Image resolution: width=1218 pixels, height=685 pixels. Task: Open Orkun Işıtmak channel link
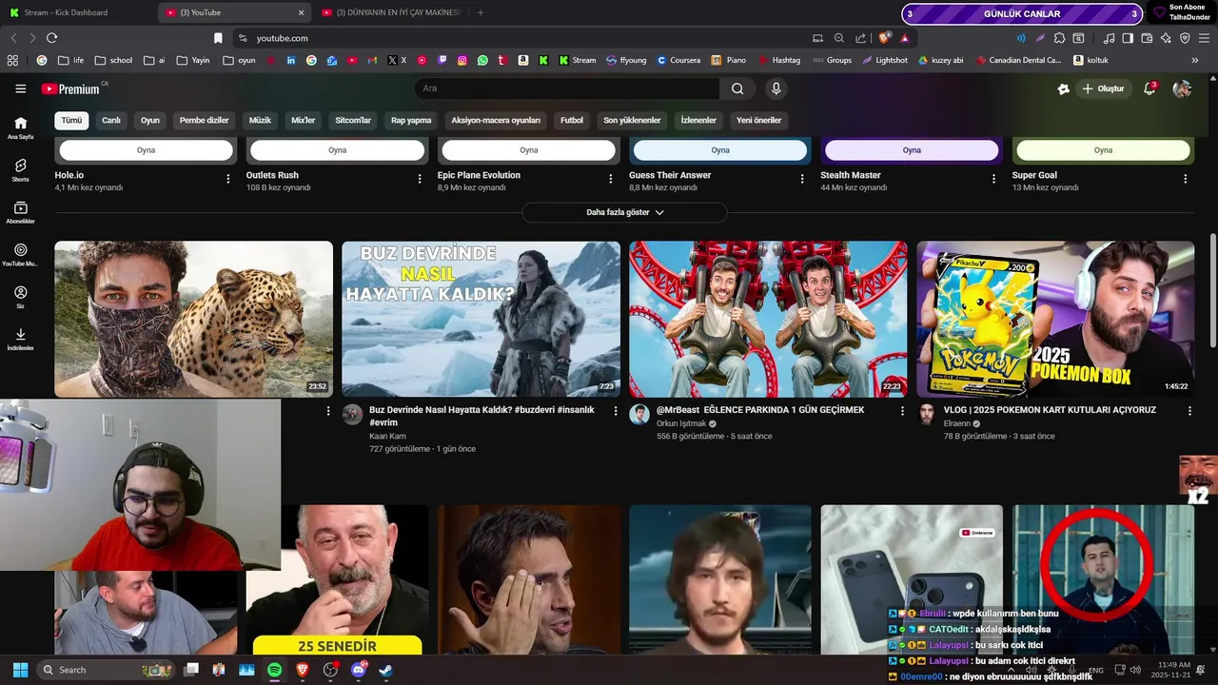[x=681, y=423]
